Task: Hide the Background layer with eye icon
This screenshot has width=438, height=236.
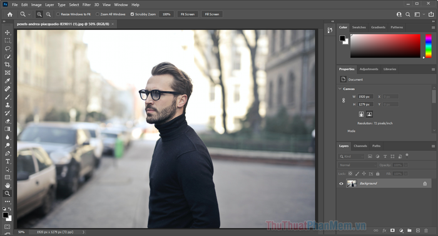Action: click(341, 184)
